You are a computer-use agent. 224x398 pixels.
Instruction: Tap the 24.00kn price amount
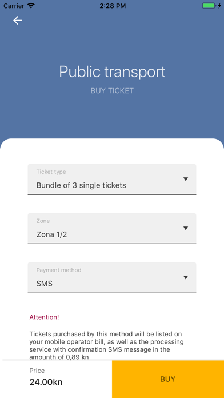coord(46,382)
